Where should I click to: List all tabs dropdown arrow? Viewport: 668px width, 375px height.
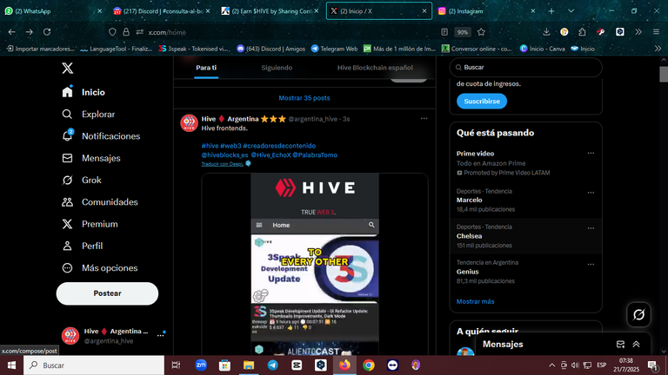click(x=571, y=11)
